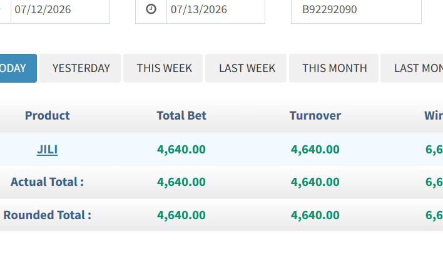This screenshot has width=443, height=258.
Task: Click the Total Bet column header
Action: pos(181,115)
